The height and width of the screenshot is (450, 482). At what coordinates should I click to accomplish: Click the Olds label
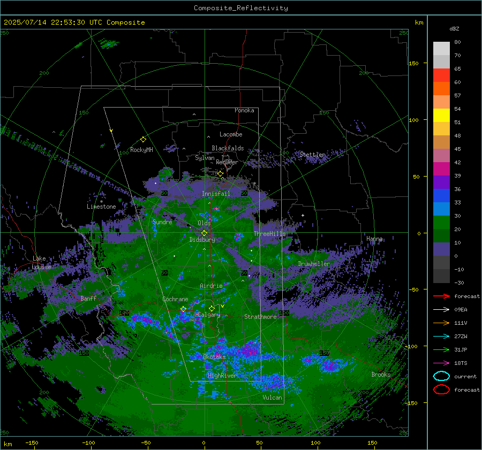click(204, 223)
